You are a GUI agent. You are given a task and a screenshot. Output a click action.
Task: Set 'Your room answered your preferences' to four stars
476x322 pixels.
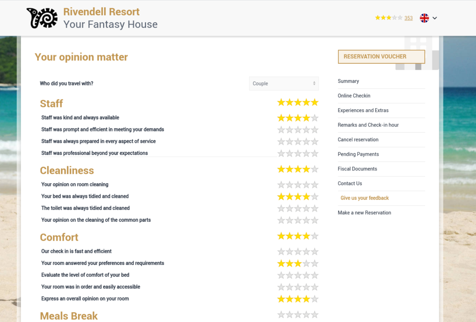[306, 263]
